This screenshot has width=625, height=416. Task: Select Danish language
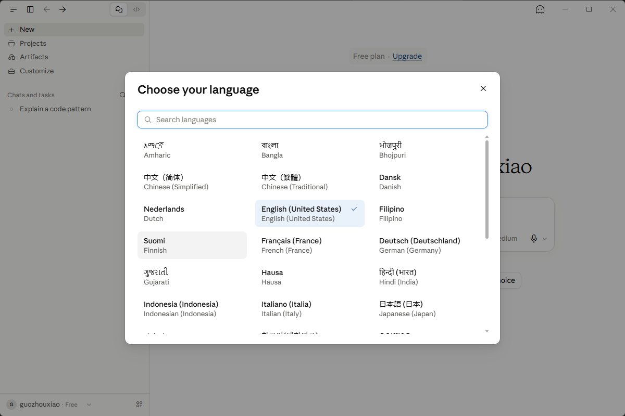click(428, 181)
